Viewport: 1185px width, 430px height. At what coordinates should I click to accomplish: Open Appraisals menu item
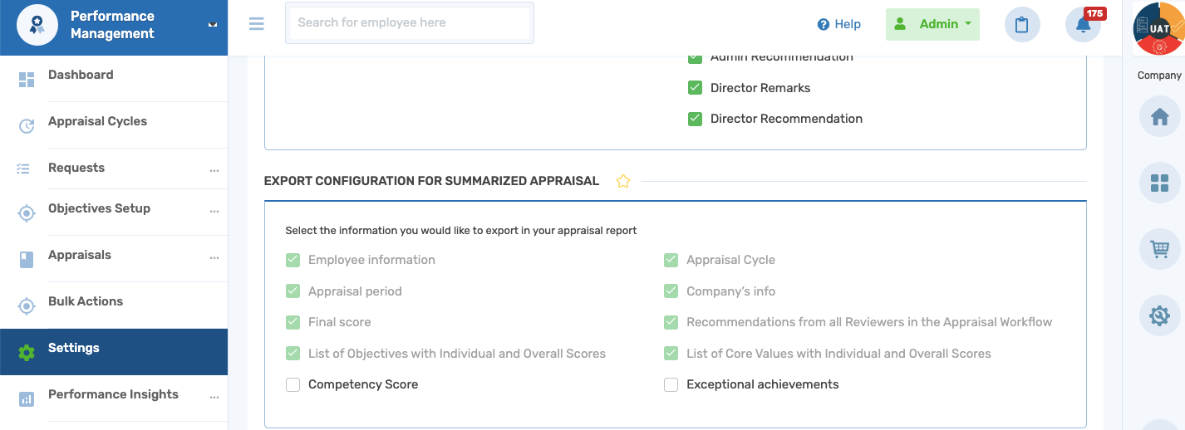(114, 259)
